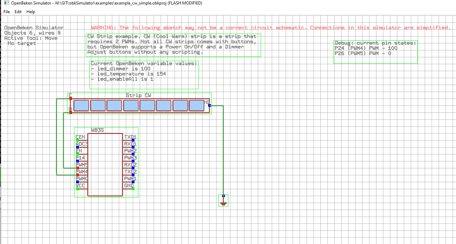This screenshot has width=456, height=244.
Task: Select the TXD2 pin on WB3S
Action: click(x=133, y=175)
